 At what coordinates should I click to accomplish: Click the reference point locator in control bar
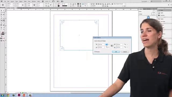[x=3, y=5]
